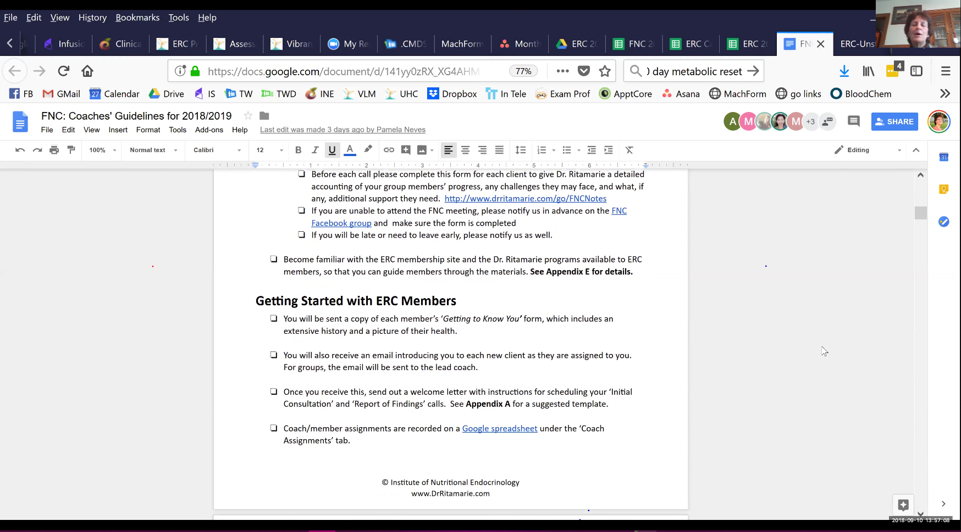Click the Print icon in toolbar
Image resolution: width=961 pixels, height=532 pixels.
click(54, 150)
